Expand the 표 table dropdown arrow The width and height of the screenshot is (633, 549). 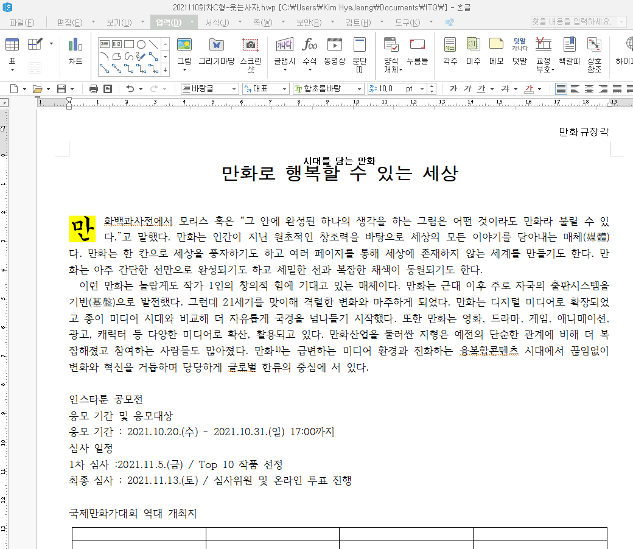(12, 70)
